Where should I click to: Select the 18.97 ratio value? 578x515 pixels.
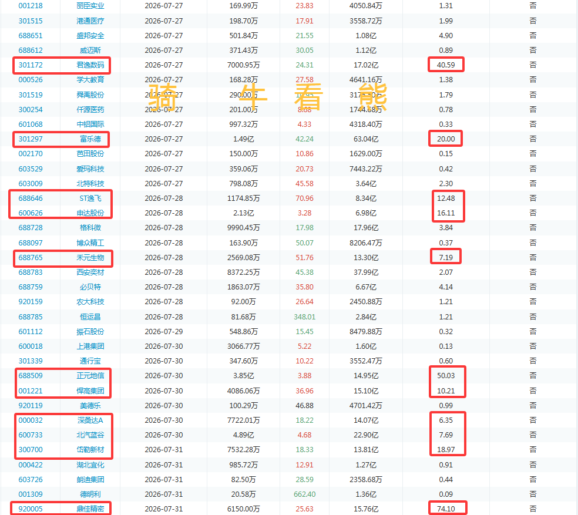446,450
